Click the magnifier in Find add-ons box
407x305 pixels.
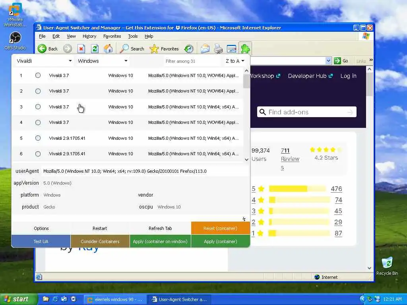coord(263,112)
